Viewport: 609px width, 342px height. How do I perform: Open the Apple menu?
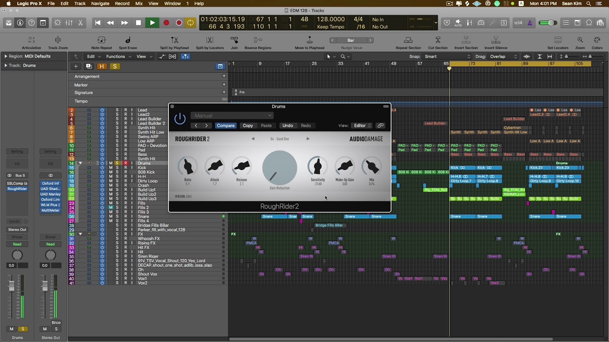(8, 4)
